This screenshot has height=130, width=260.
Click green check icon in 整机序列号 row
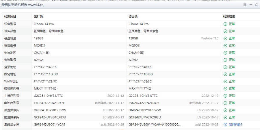(x=225, y=89)
